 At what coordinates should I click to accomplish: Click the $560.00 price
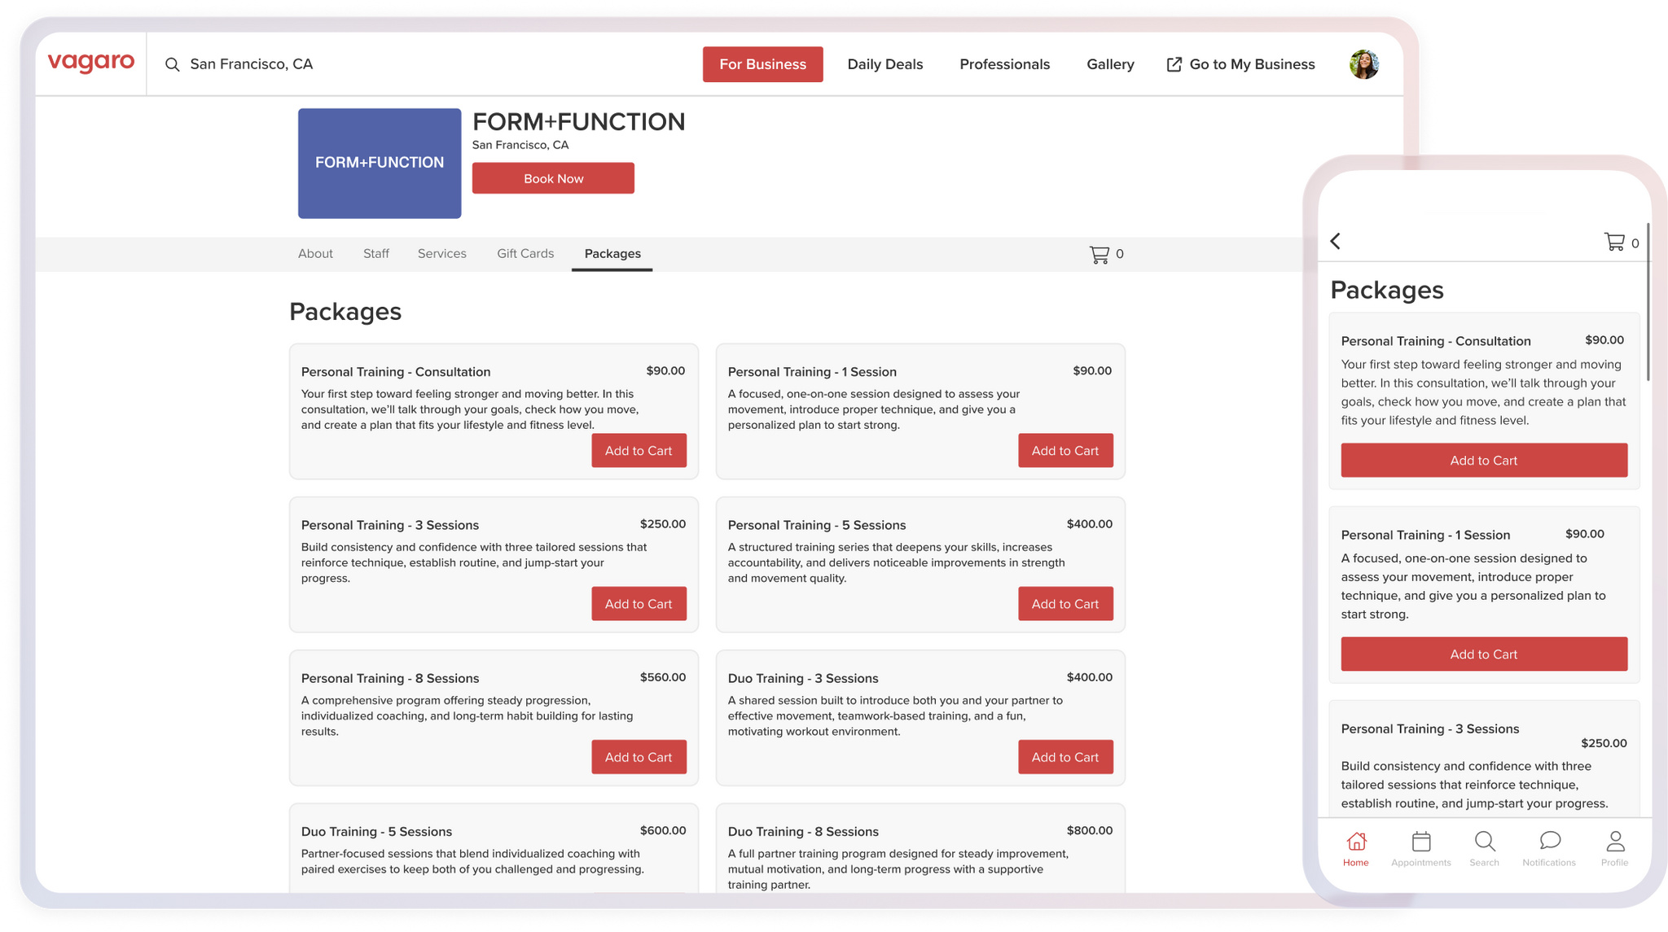[663, 677]
